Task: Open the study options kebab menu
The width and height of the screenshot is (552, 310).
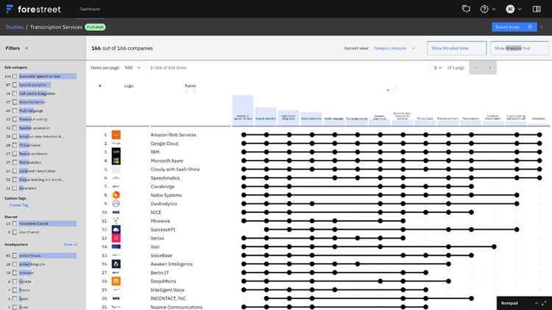Action: (x=542, y=27)
